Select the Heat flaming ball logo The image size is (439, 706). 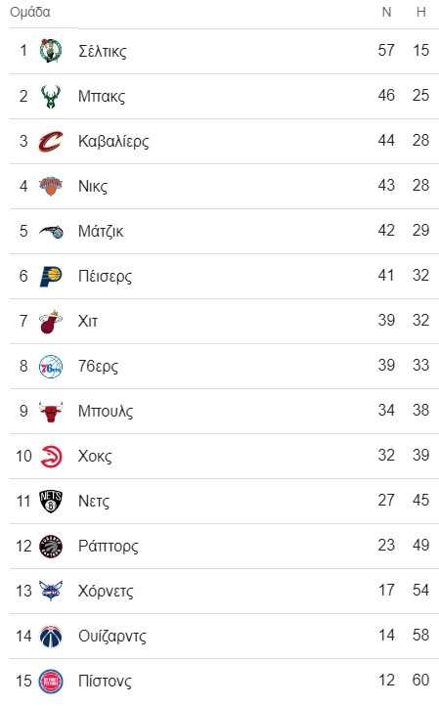[51, 321]
